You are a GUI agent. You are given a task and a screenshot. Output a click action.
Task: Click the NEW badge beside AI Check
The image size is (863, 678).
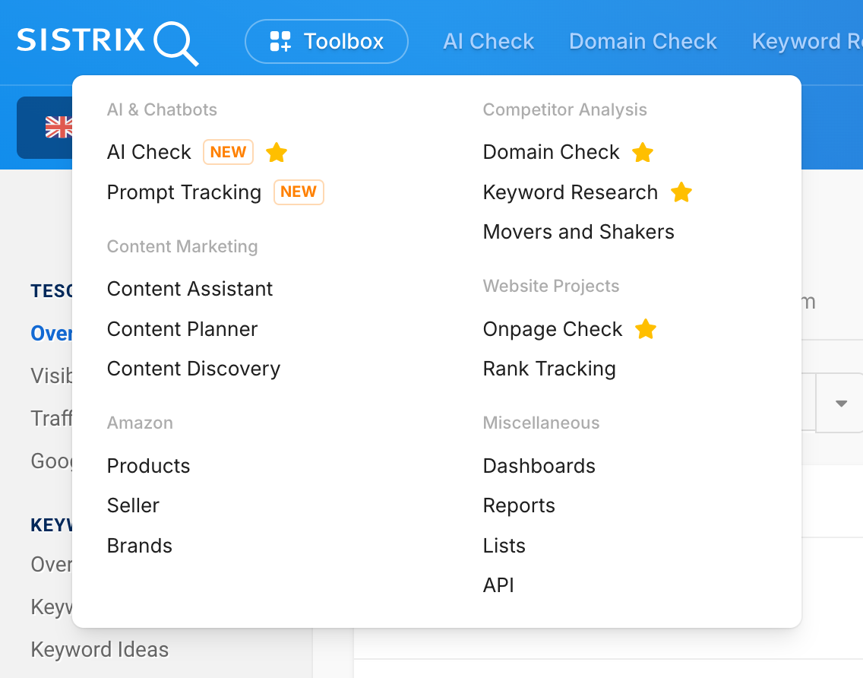click(x=228, y=152)
